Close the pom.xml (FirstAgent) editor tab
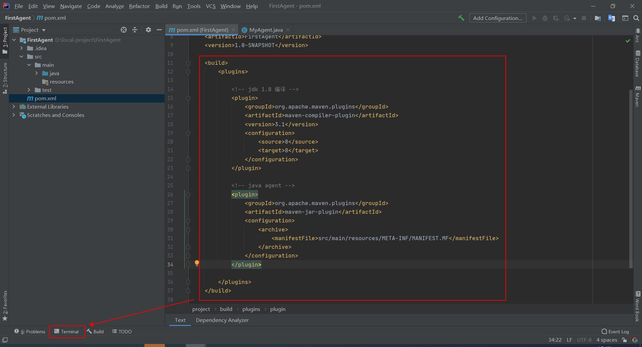Image resolution: width=642 pixels, height=347 pixels. [x=233, y=30]
